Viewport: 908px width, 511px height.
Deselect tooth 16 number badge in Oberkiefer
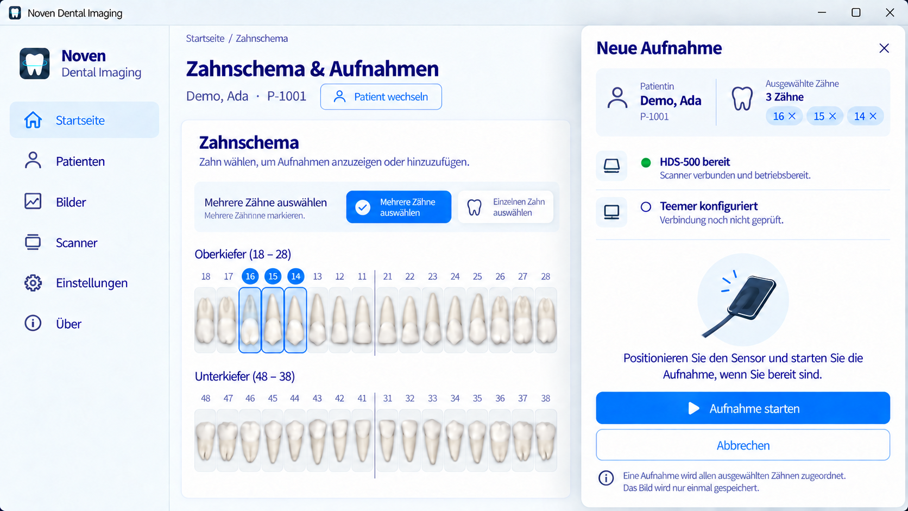[250, 276]
